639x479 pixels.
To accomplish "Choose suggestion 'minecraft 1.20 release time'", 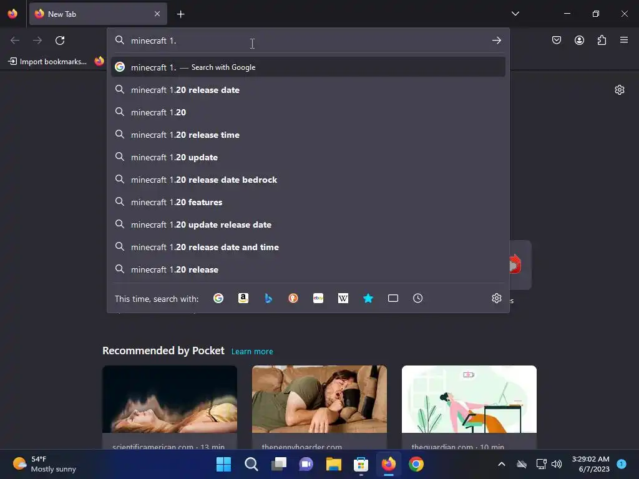I will (308, 135).
